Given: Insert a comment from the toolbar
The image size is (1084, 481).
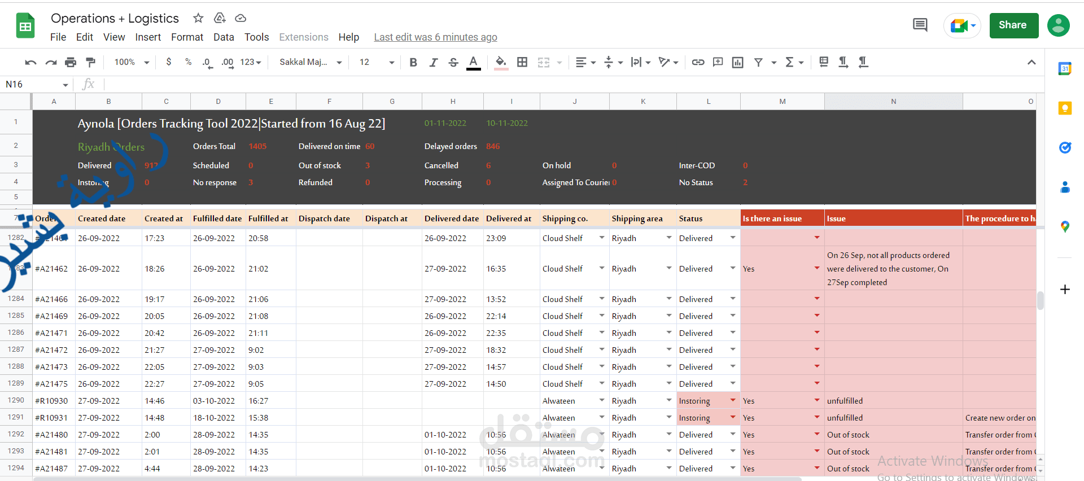Looking at the screenshot, I should coord(718,62).
